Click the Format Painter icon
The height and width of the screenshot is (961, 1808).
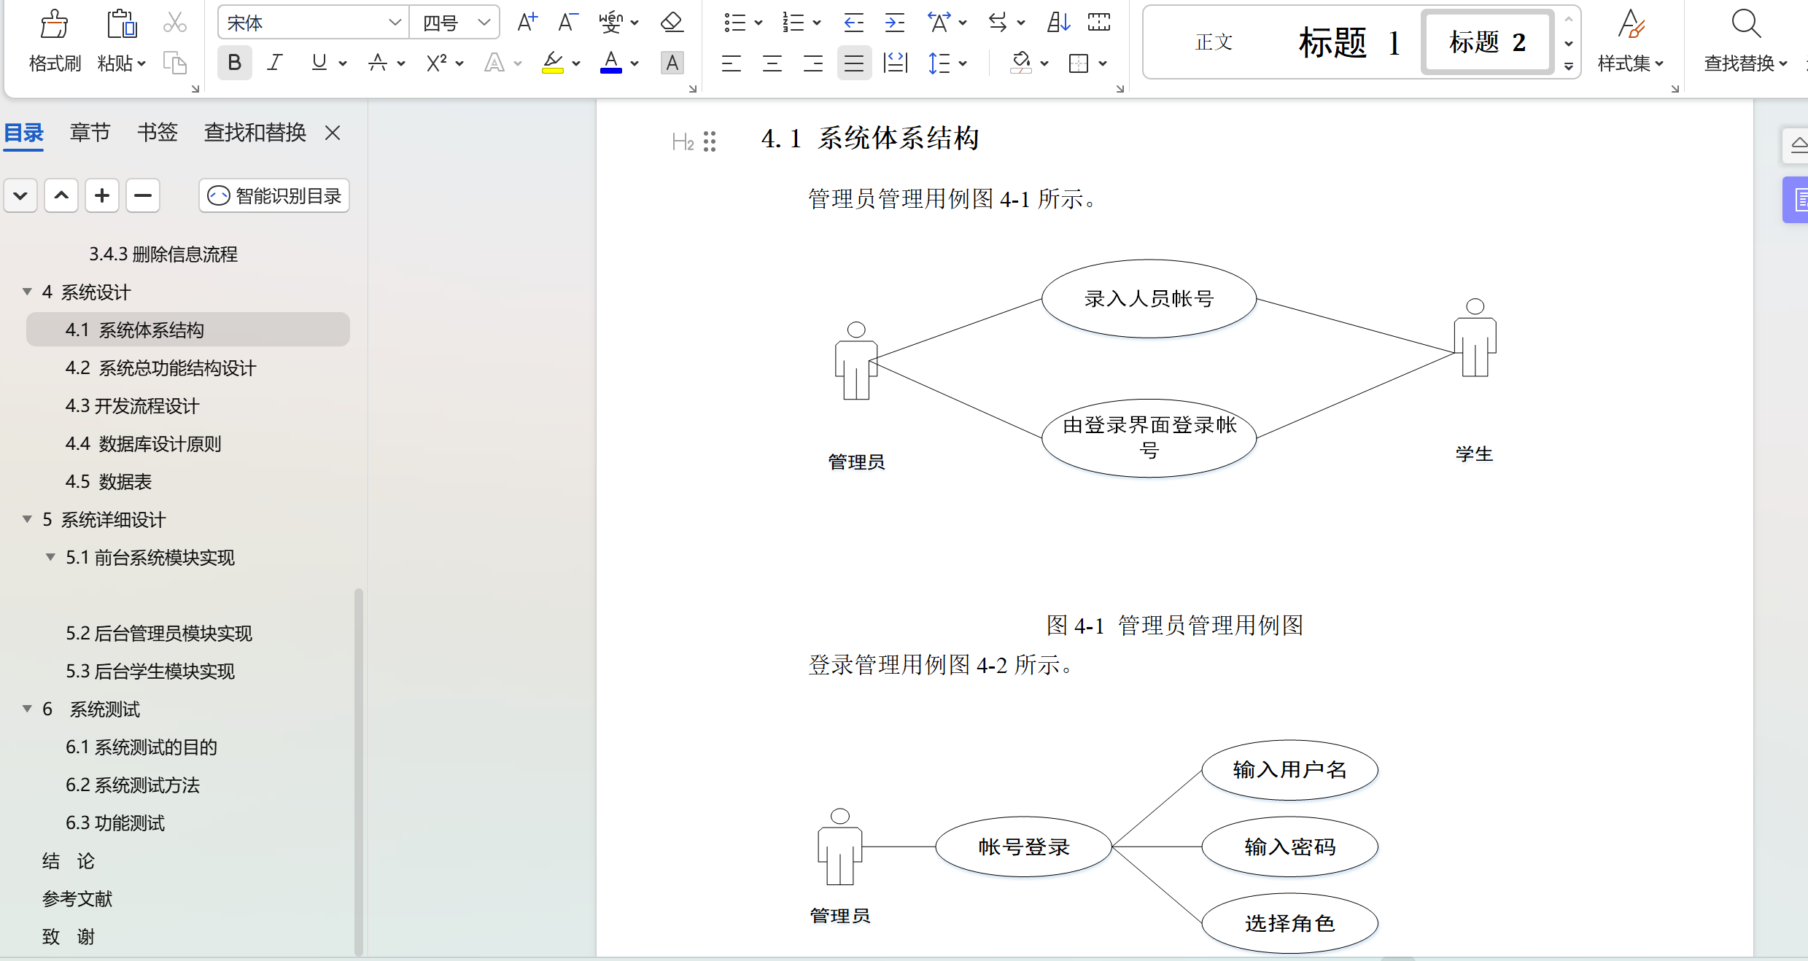[54, 24]
